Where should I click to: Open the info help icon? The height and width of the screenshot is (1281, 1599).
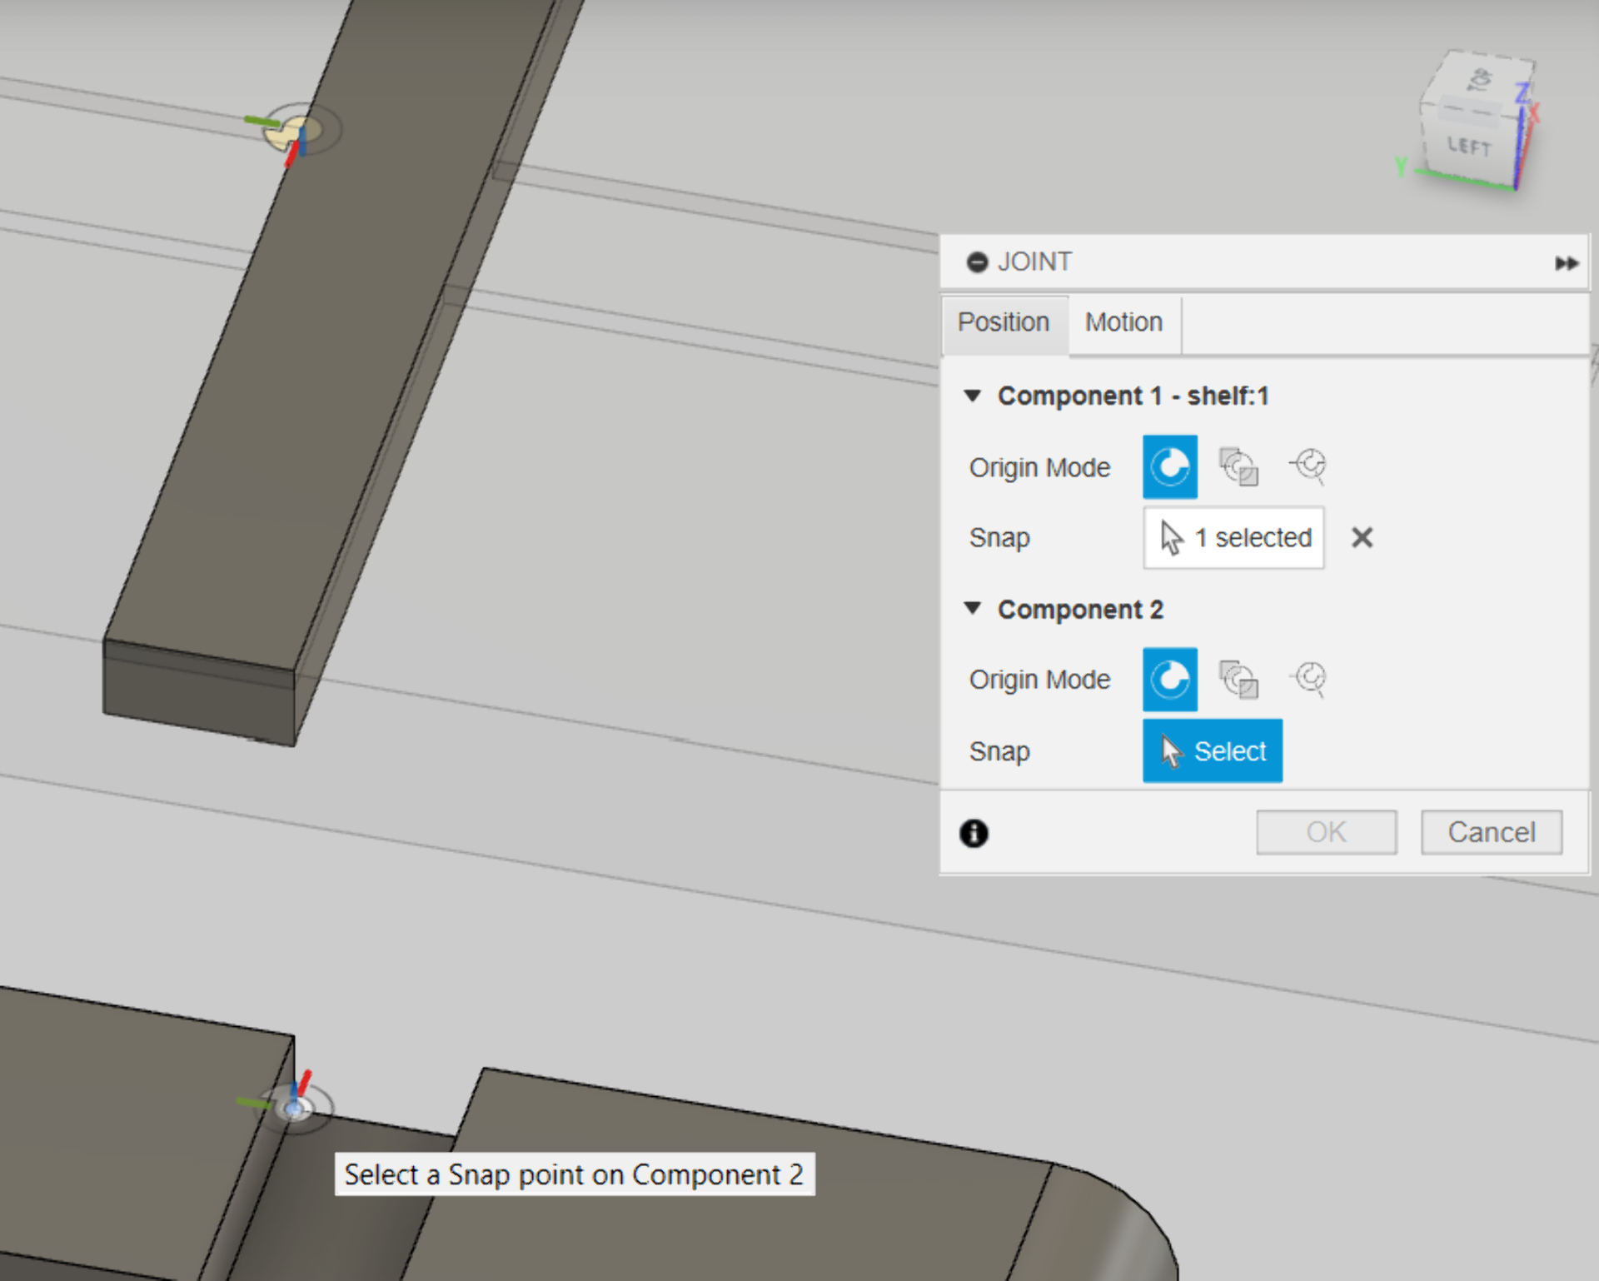[x=974, y=832]
